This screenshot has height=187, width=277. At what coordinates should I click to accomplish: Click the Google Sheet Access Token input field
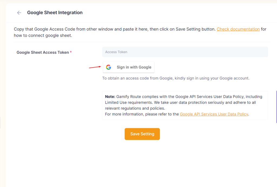pos(185,52)
